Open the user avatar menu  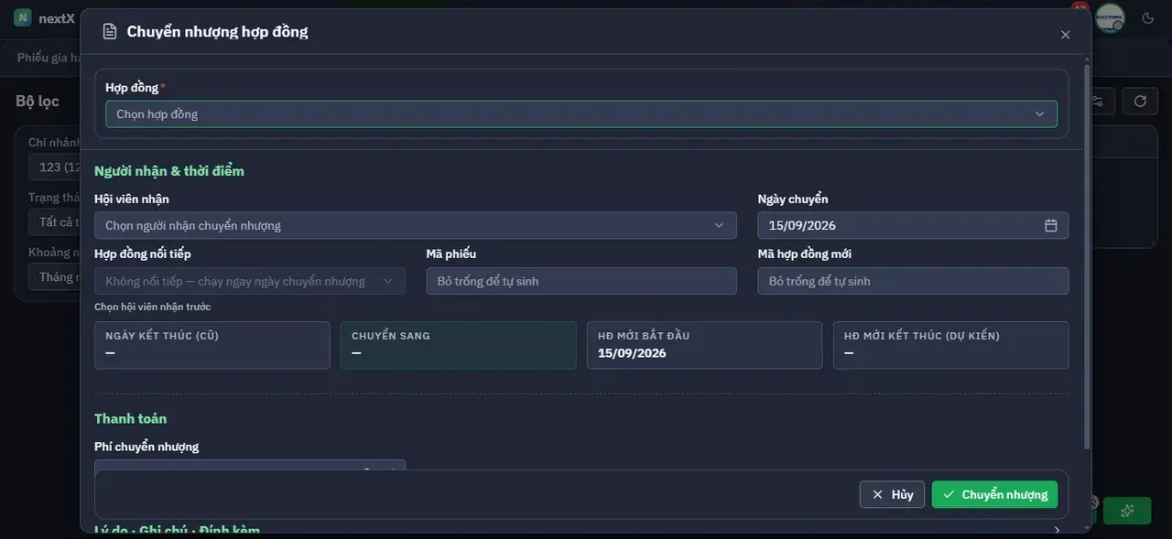[x=1110, y=17]
